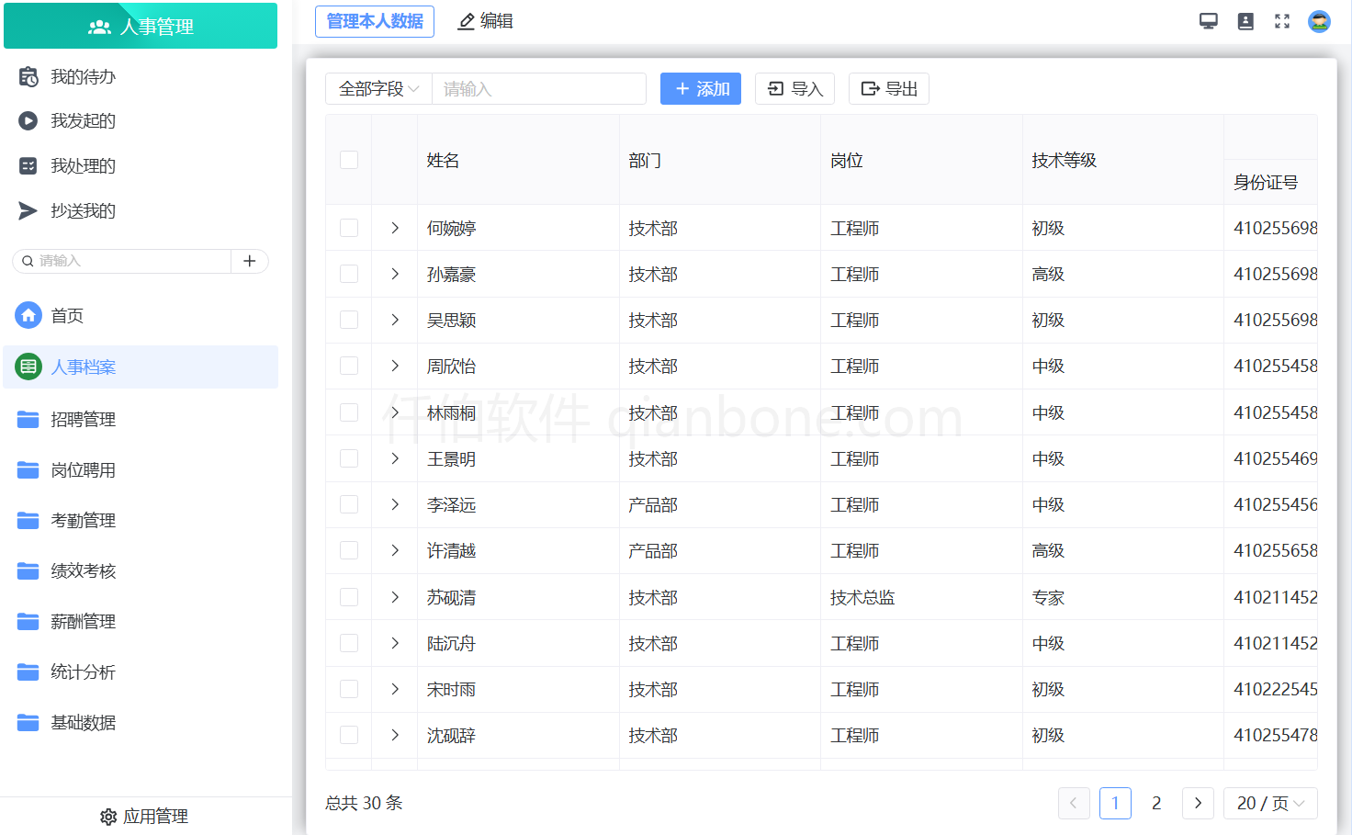Click the 导出 export button
This screenshot has width=1352, height=835.
[888, 88]
